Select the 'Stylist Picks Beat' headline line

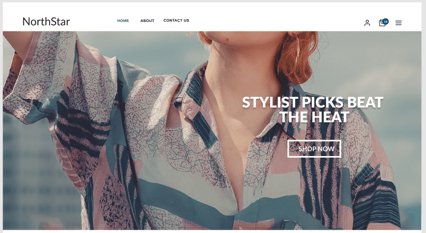point(312,102)
